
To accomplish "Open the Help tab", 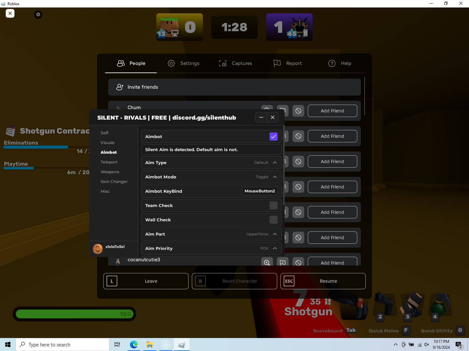I will click(339, 63).
